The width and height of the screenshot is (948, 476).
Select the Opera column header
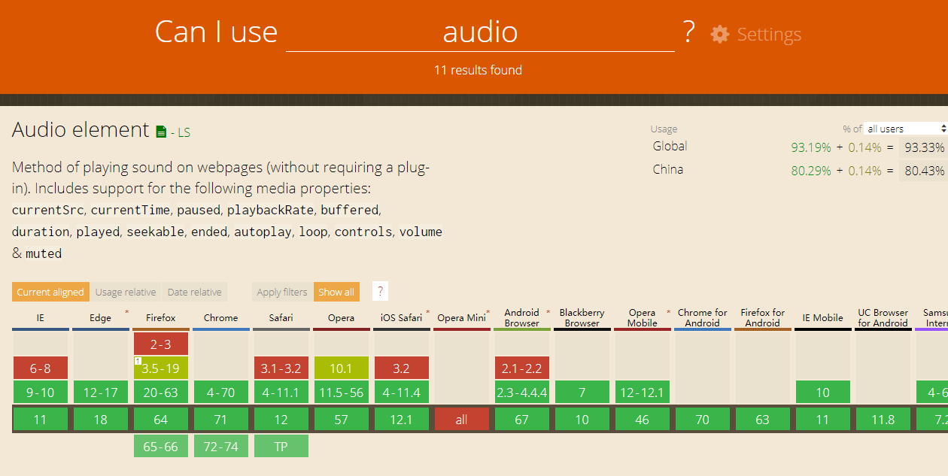(341, 318)
